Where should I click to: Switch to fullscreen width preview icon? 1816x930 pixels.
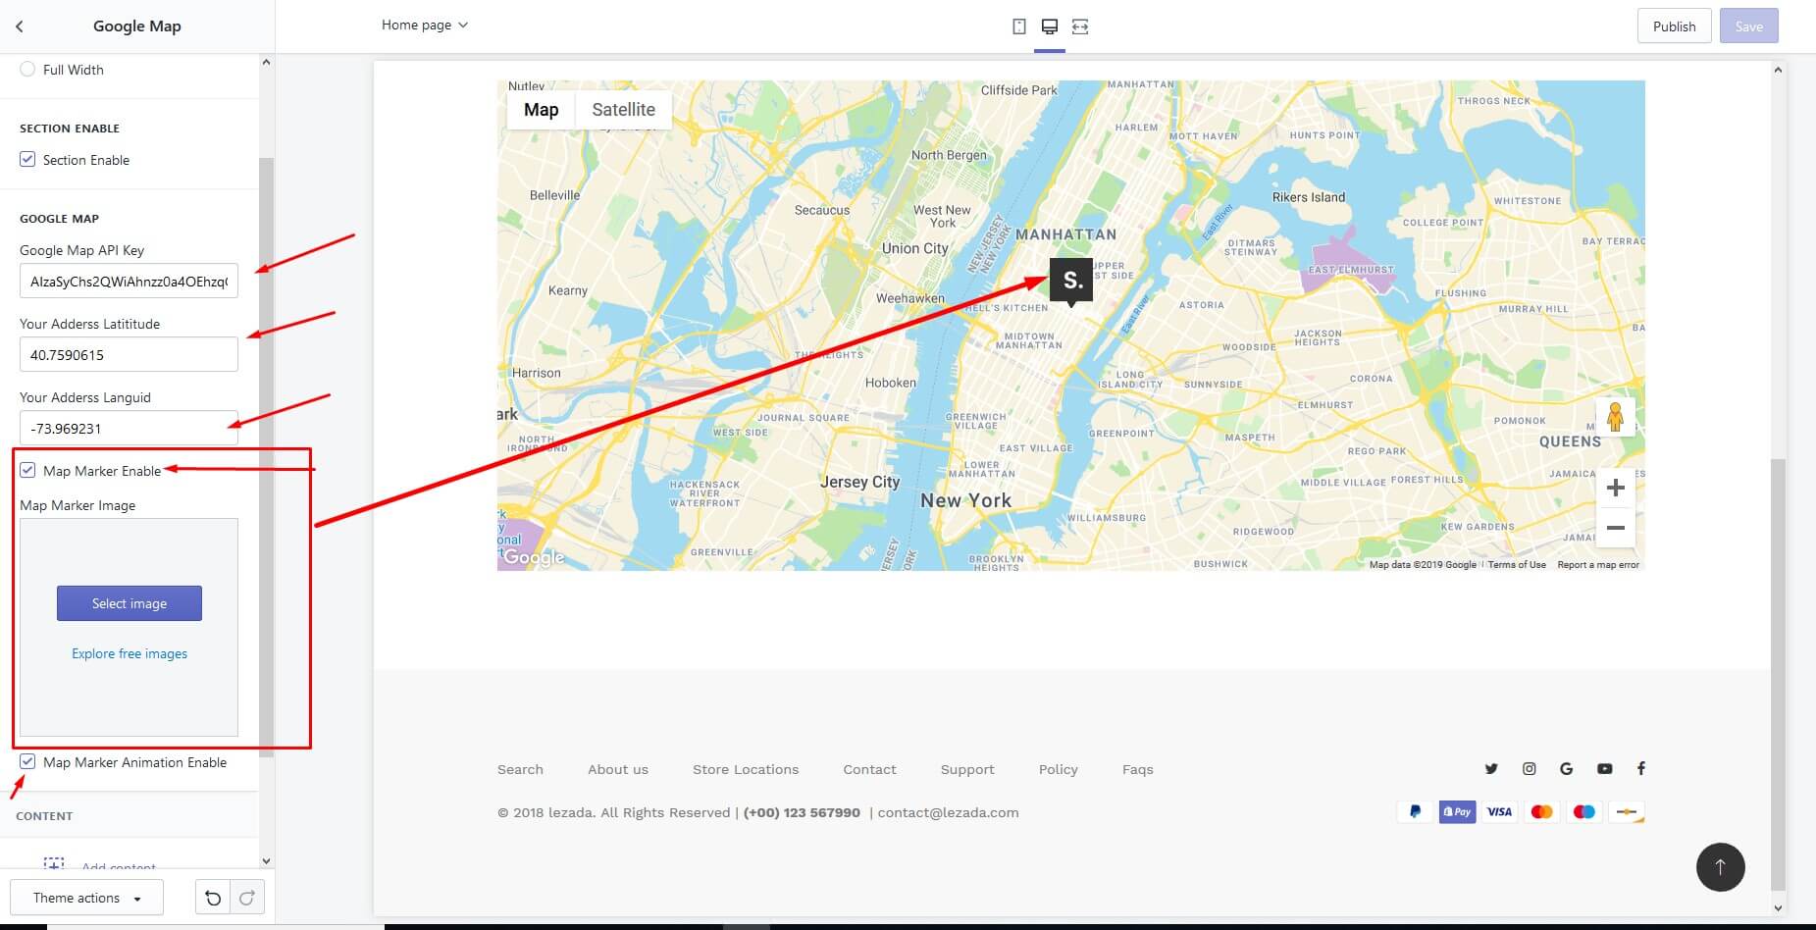point(1080,26)
